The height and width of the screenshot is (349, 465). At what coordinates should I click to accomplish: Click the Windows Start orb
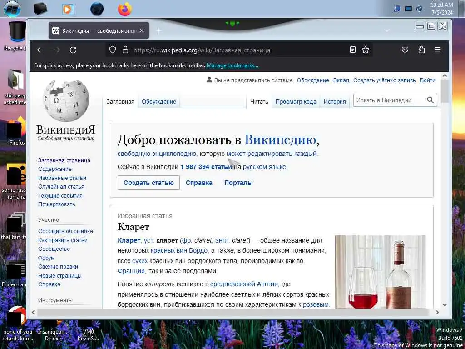(12, 9)
